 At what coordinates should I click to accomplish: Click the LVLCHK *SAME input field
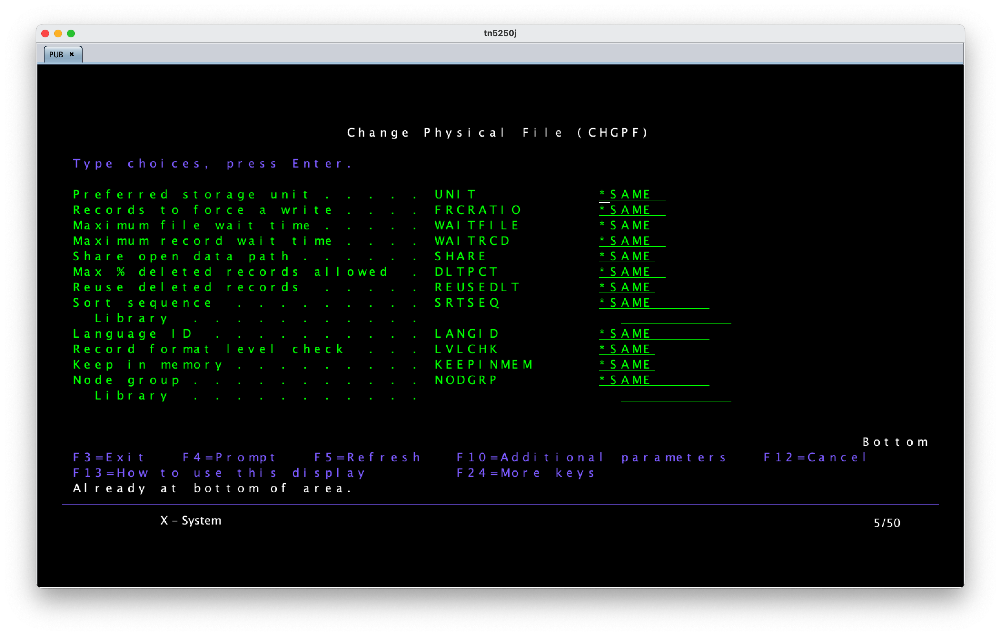coord(627,349)
